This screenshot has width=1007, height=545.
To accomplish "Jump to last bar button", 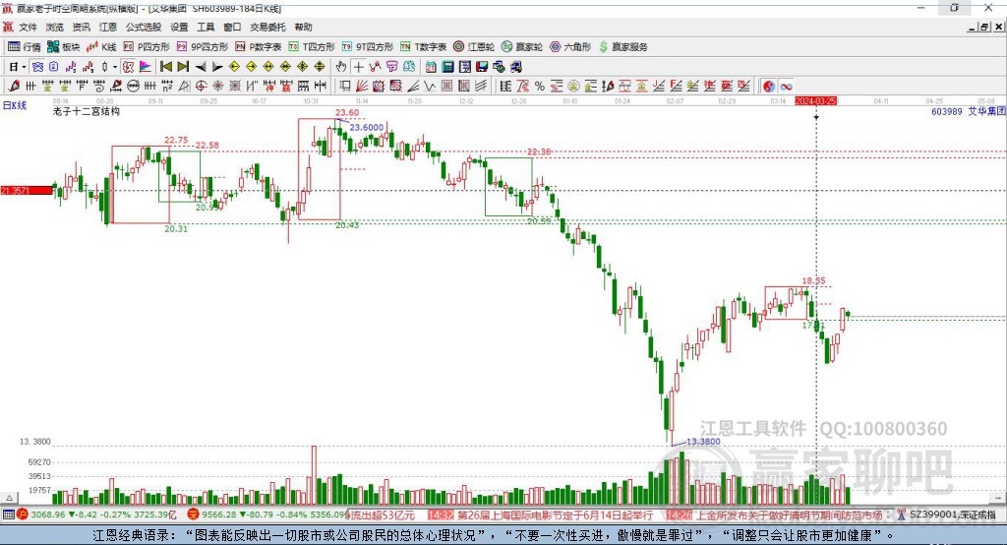I will click(x=183, y=67).
